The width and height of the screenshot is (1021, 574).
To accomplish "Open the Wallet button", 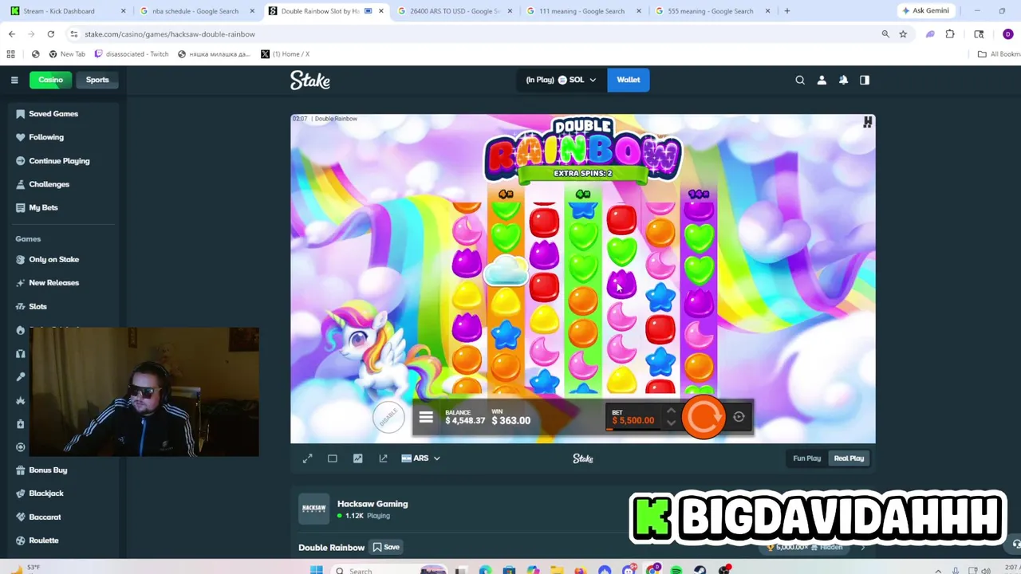I will coord(629,80).
